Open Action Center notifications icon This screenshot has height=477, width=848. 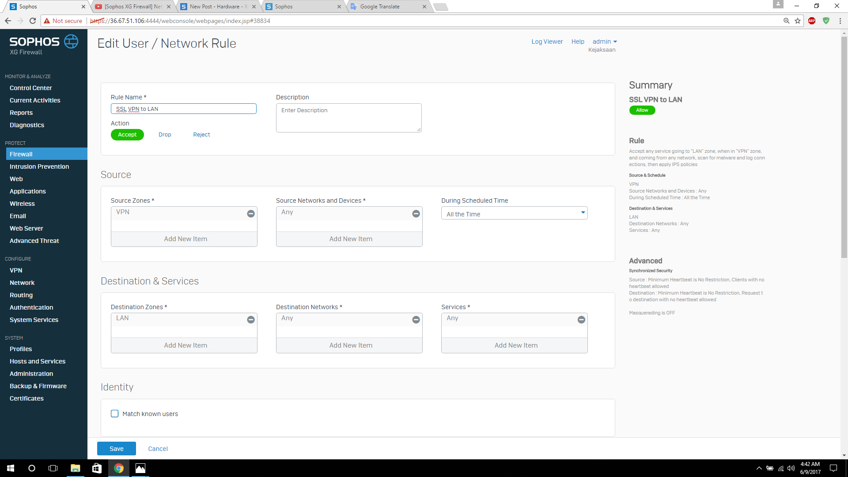tap(833, 468)
